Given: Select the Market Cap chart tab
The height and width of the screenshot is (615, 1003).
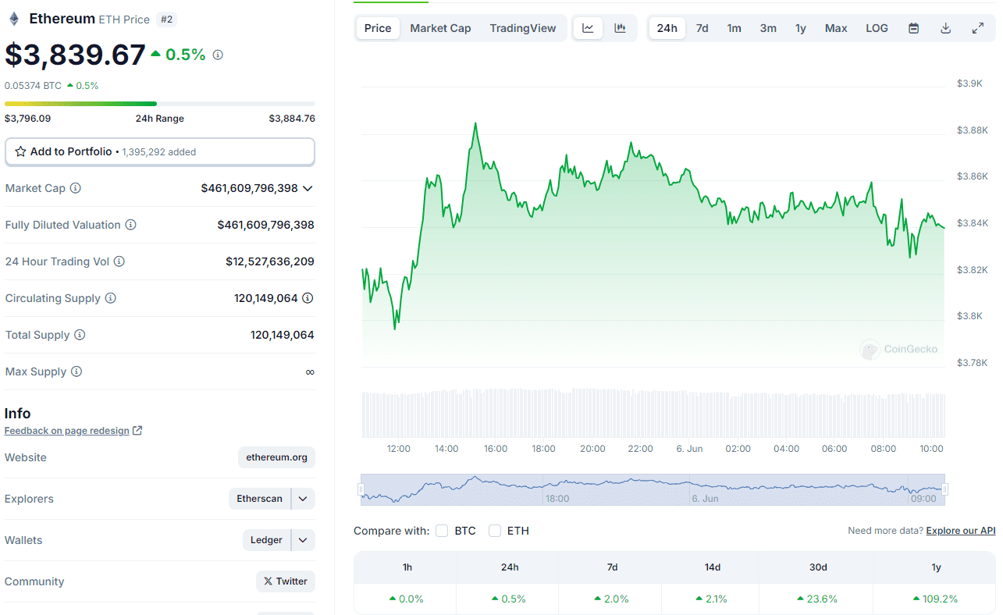Looking at the screenshot, I should point(440,28).
